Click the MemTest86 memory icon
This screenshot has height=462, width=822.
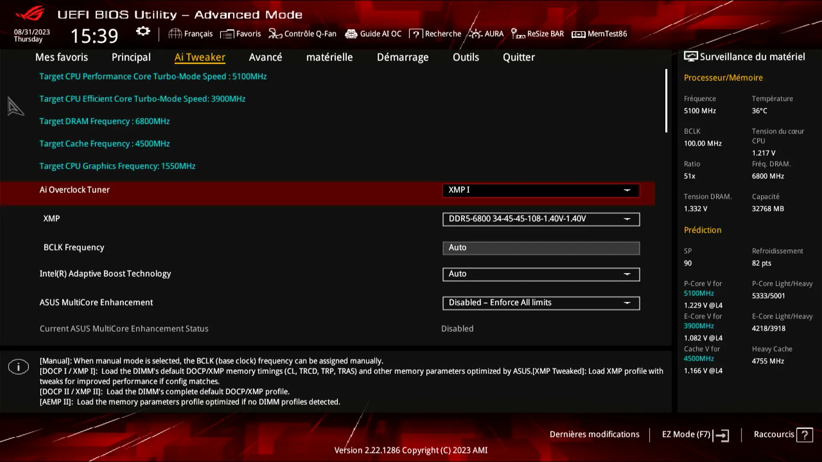tap(578, 34)
